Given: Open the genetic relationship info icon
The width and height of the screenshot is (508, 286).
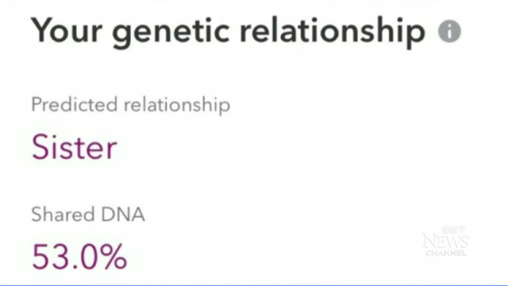Looking at the screenshot, I should [449, 32].
